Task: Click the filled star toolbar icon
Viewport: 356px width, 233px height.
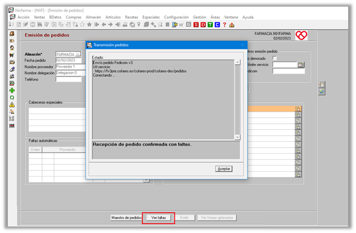Action: coord(90,25)
